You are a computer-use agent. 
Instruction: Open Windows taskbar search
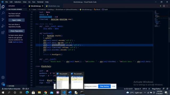(x=9, y=93)
